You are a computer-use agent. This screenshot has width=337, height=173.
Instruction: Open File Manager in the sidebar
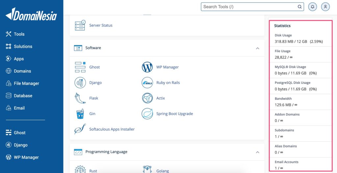[x=22, y=83]
